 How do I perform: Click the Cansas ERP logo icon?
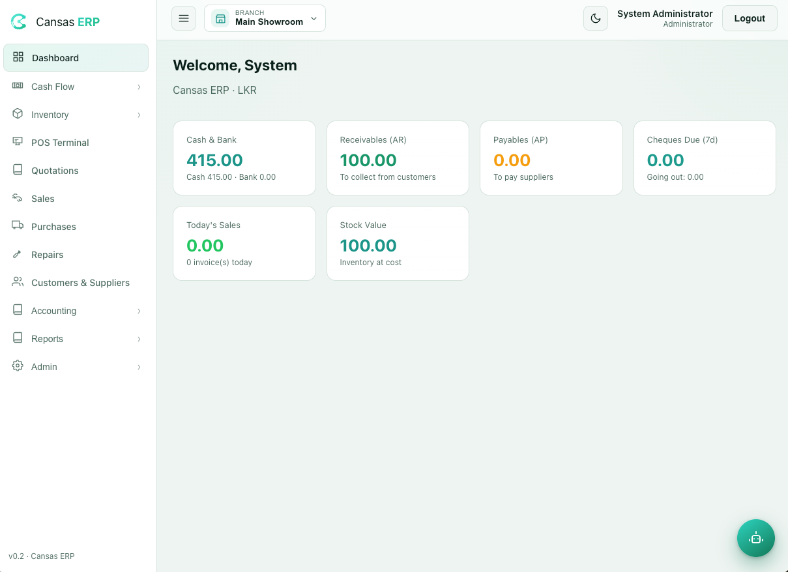click(19, 21)
